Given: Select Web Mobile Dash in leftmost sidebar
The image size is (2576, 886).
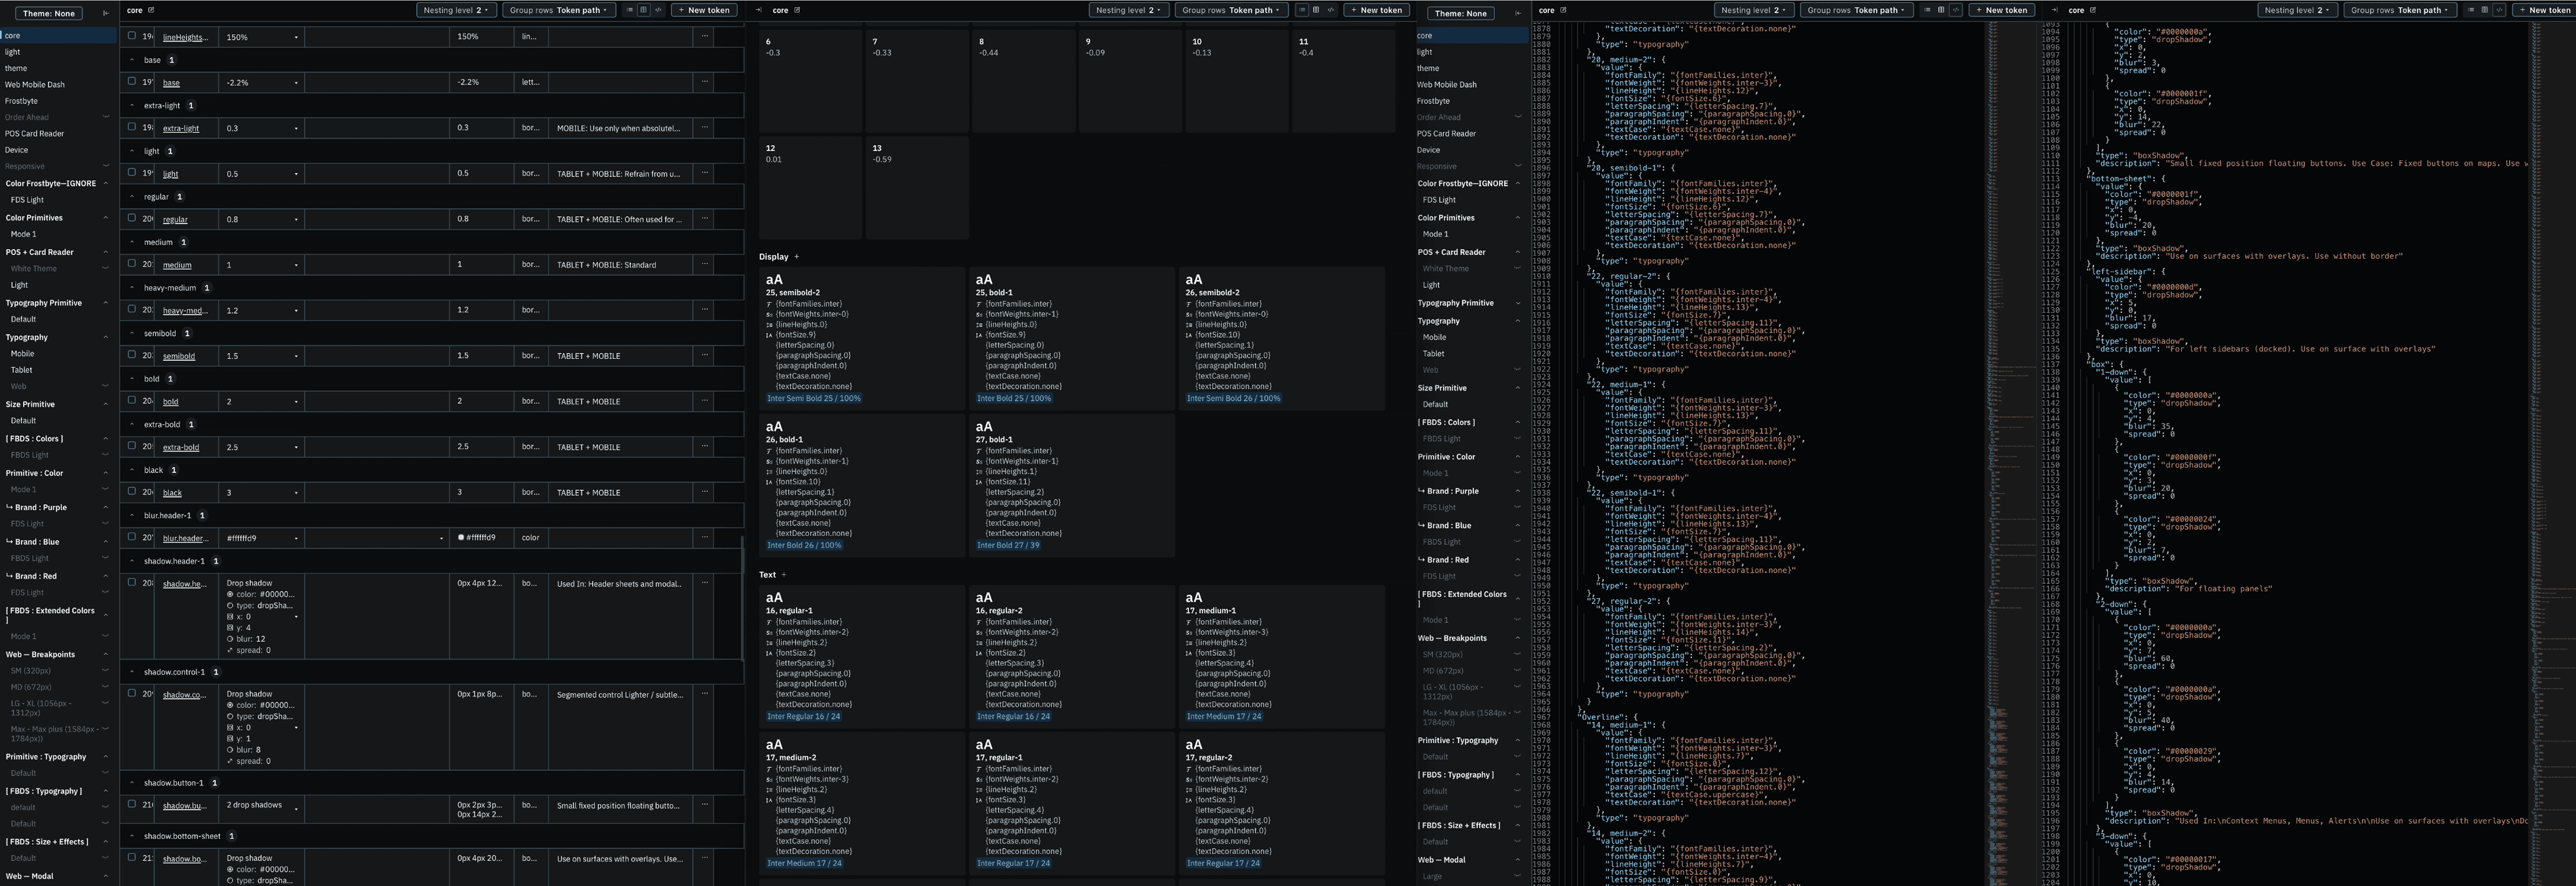Looking at the screenshot, I should [34, 85].
